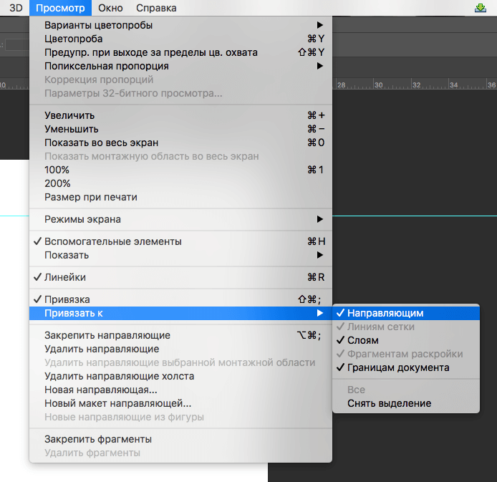
Task: Click the green download icon in menu bar
Action: 480,9
